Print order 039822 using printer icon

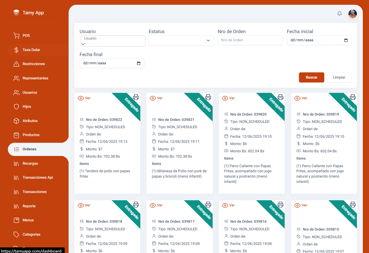tap(136, 97)
